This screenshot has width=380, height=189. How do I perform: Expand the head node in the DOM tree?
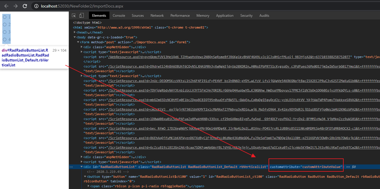pos(75,32)
